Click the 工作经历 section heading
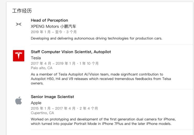The width and height of the screenshot is (194, 135). 22,11
